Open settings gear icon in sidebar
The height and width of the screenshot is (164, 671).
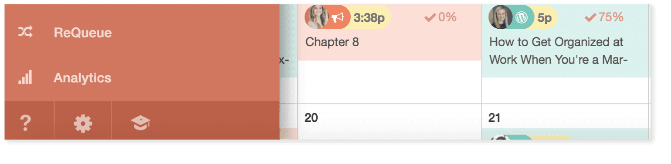[x=83, y=124]
